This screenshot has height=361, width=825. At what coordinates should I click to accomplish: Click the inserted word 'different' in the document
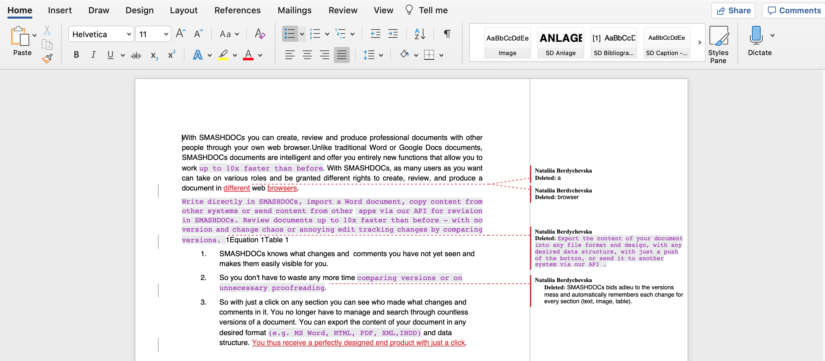(x=237, y=188)
